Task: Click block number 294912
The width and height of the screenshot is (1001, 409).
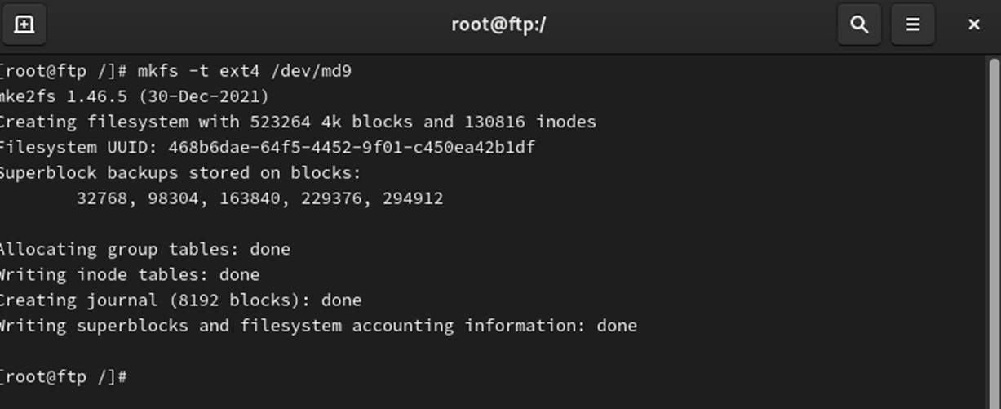Action: click(412, 198)
